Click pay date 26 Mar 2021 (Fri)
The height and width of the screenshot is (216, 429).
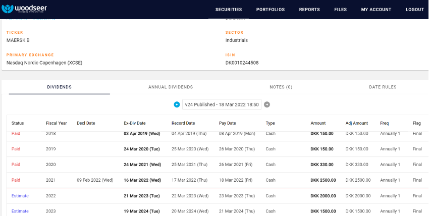(236, 165)
